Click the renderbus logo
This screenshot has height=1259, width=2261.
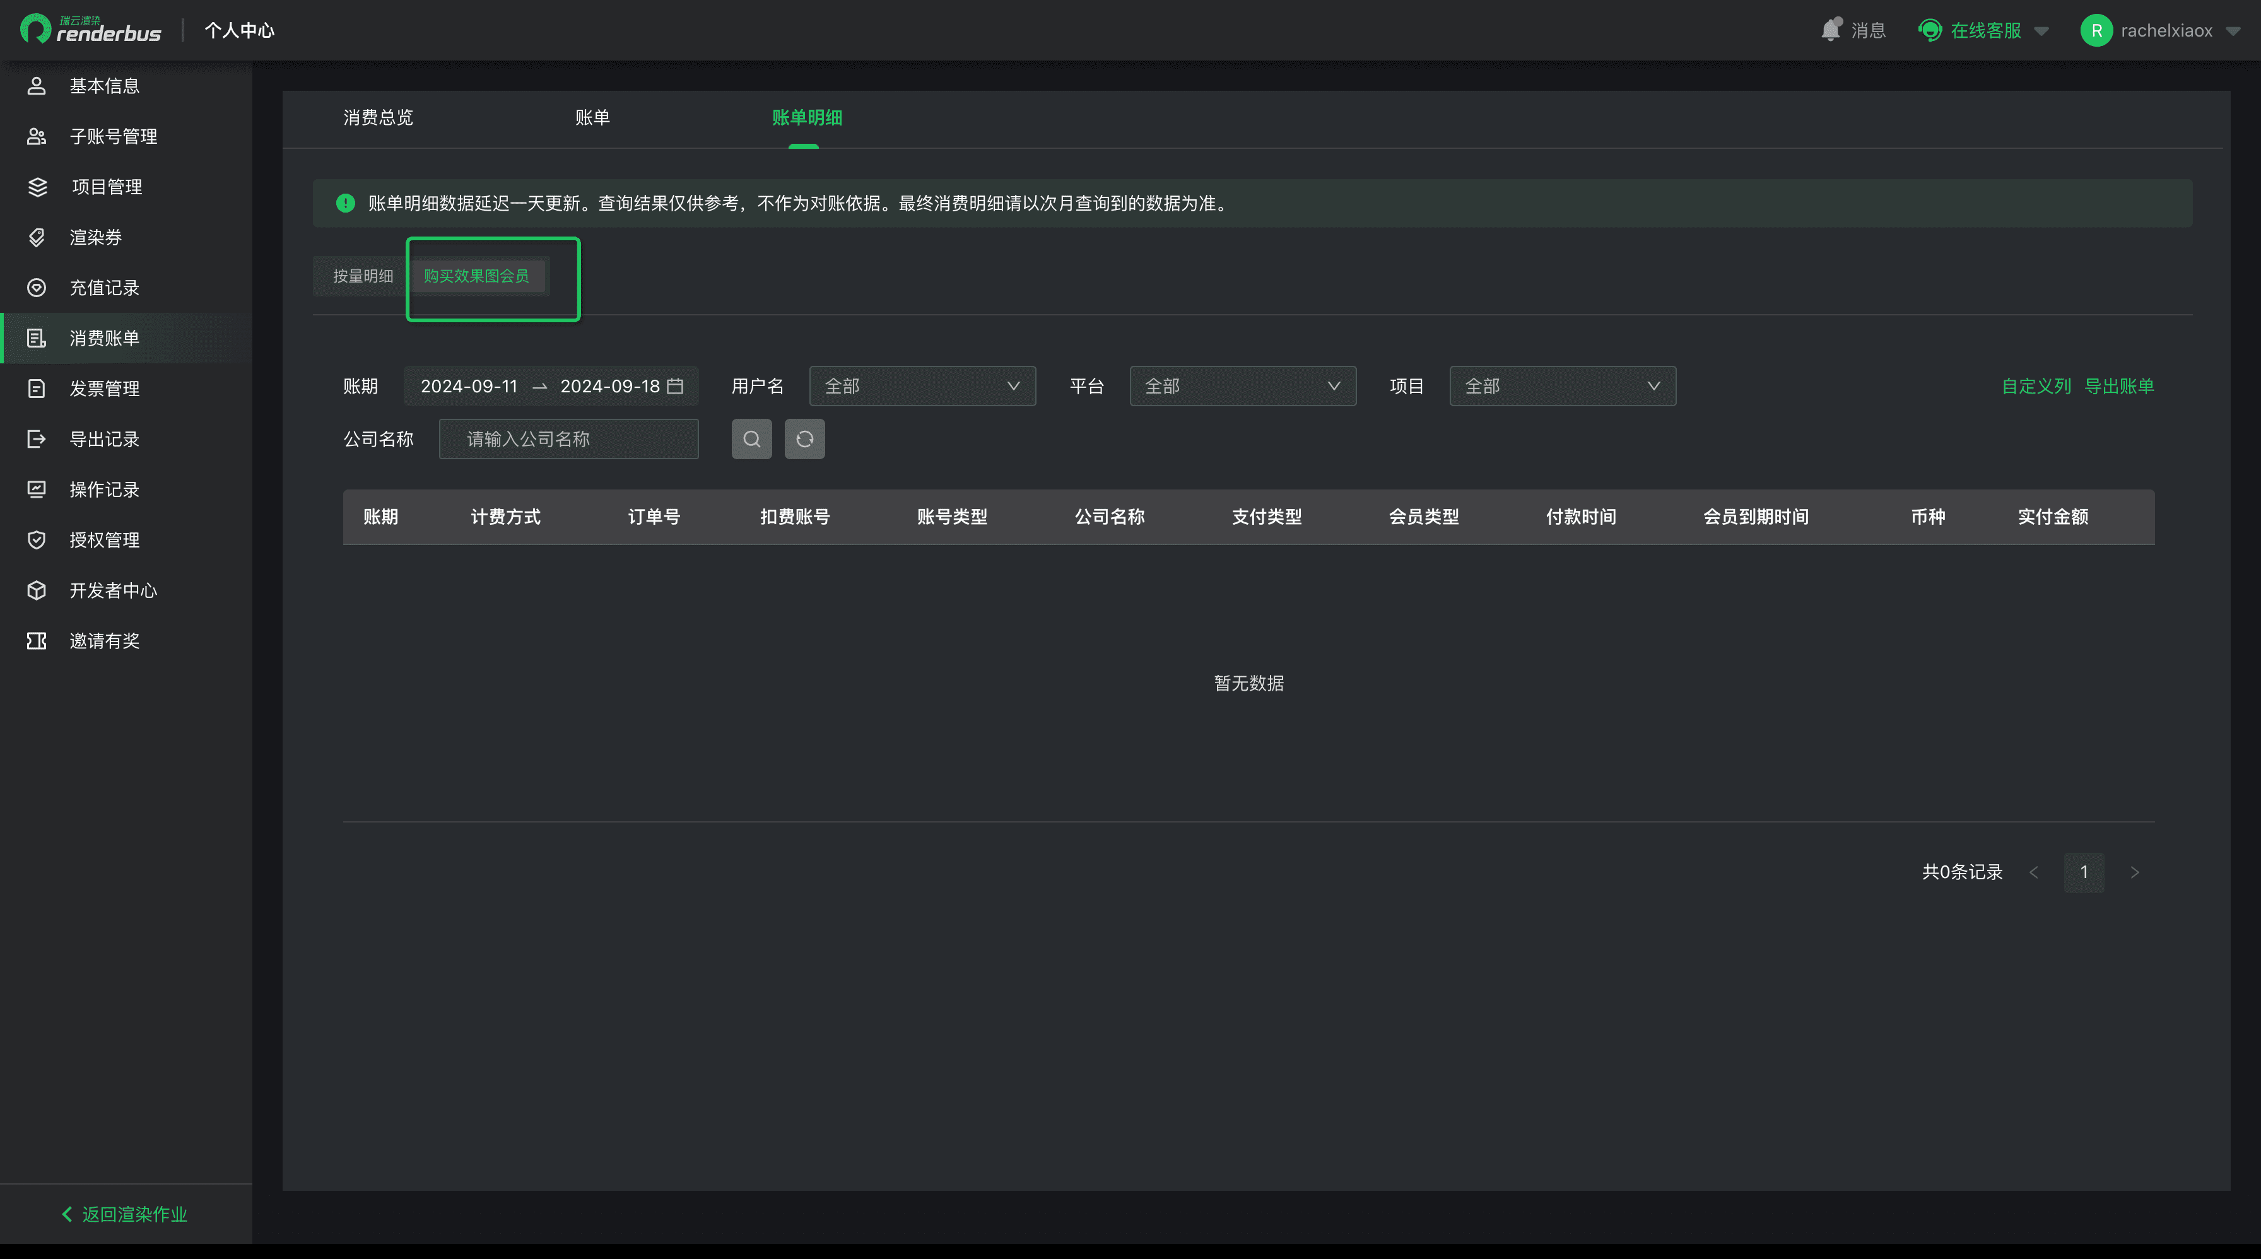click(x=91, y=30)
